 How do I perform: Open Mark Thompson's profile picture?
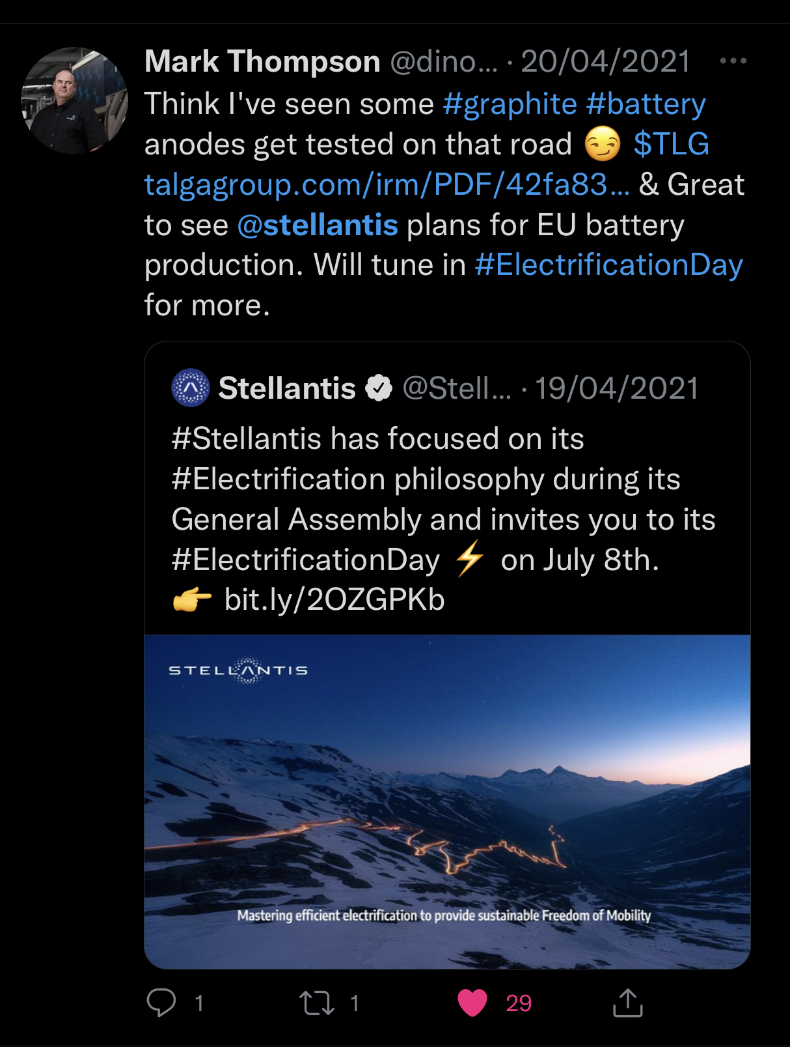click(74, 101)
